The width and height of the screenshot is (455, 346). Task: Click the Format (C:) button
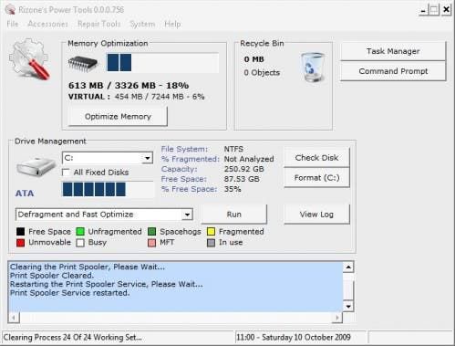point(316,177)
